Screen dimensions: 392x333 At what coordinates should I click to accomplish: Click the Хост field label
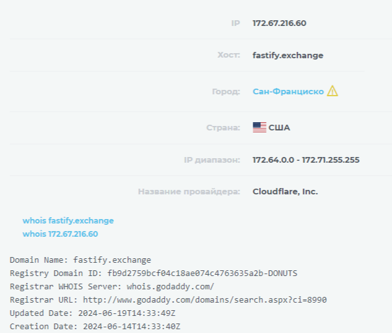pos(229,56)
